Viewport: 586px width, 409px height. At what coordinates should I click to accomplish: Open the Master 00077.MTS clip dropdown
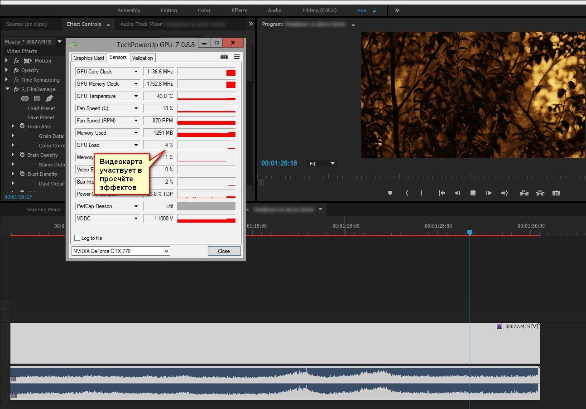pyautogui.click(x=59, y=41)
